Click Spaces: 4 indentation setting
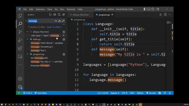The image size is (189, 106). (x=115, y=93)
